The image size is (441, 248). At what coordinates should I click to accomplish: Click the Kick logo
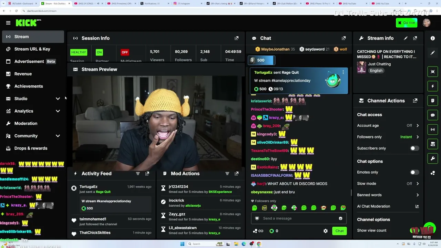pyautogui.click(x=28, y=23)
